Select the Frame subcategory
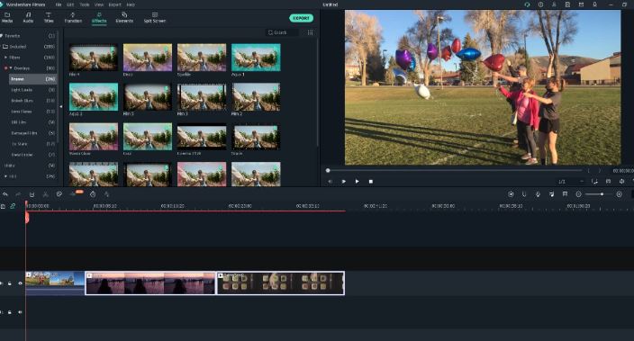The image size is (634, 341). coord(32,79)
